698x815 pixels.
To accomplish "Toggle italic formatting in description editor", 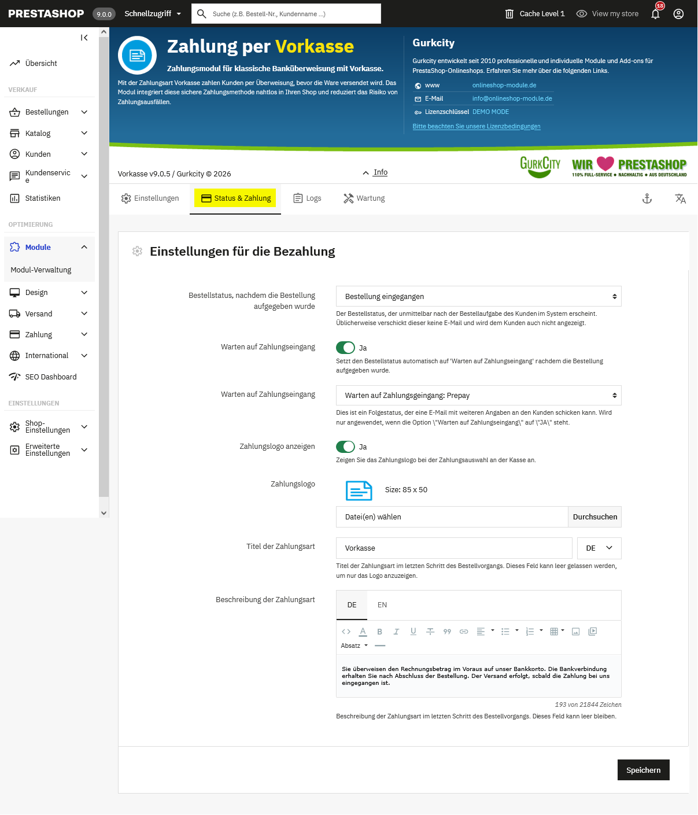I will coord(396,632).
